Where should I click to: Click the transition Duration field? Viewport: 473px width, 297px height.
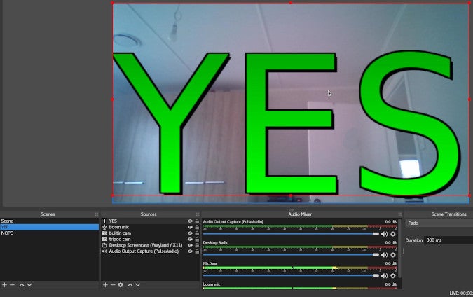[448, 240]
